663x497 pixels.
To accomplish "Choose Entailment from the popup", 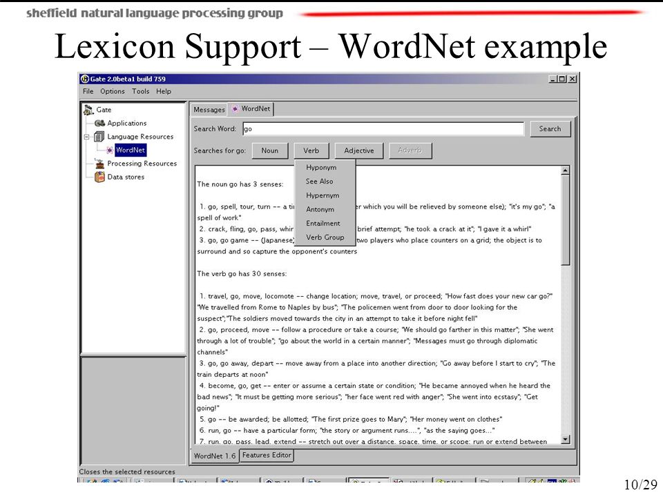I will tap(325, 223).
